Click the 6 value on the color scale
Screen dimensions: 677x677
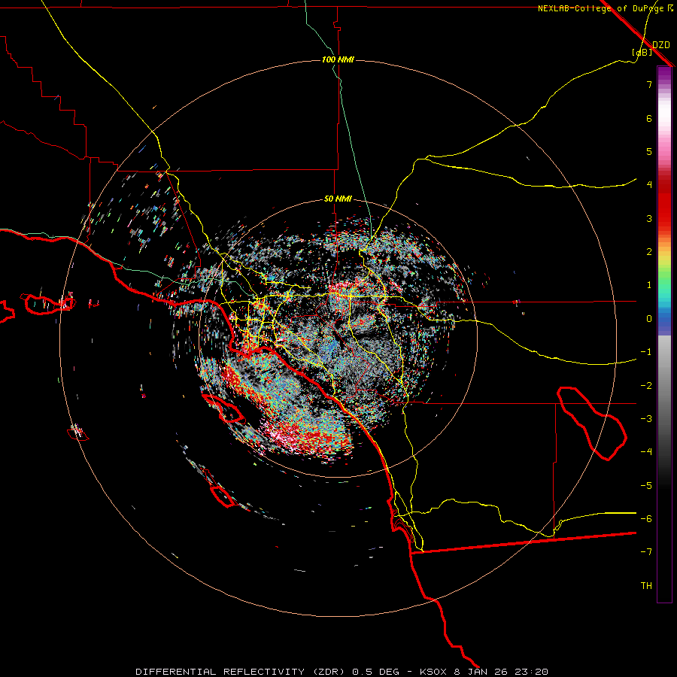tap(649, 118)
